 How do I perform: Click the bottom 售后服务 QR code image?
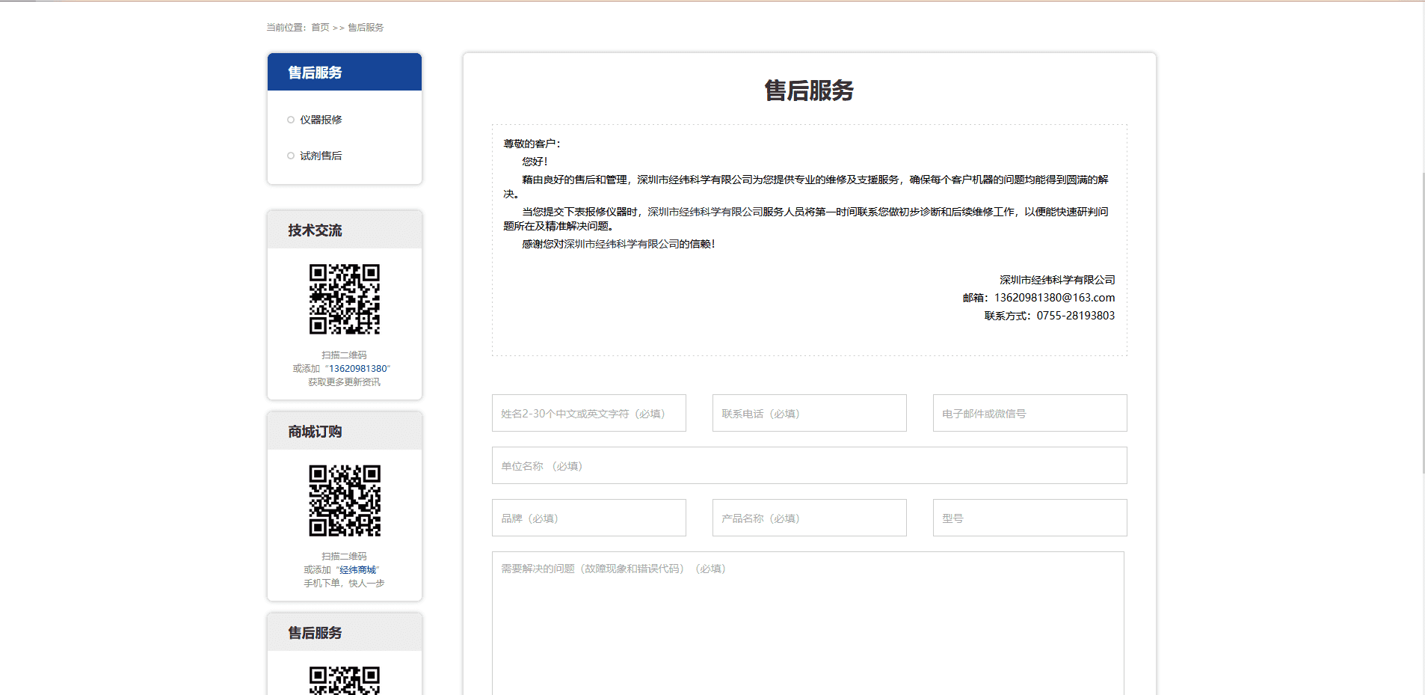[x=345, y=680]
